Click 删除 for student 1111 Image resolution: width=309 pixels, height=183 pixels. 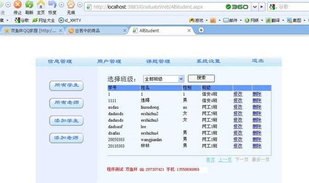point(257,100)
